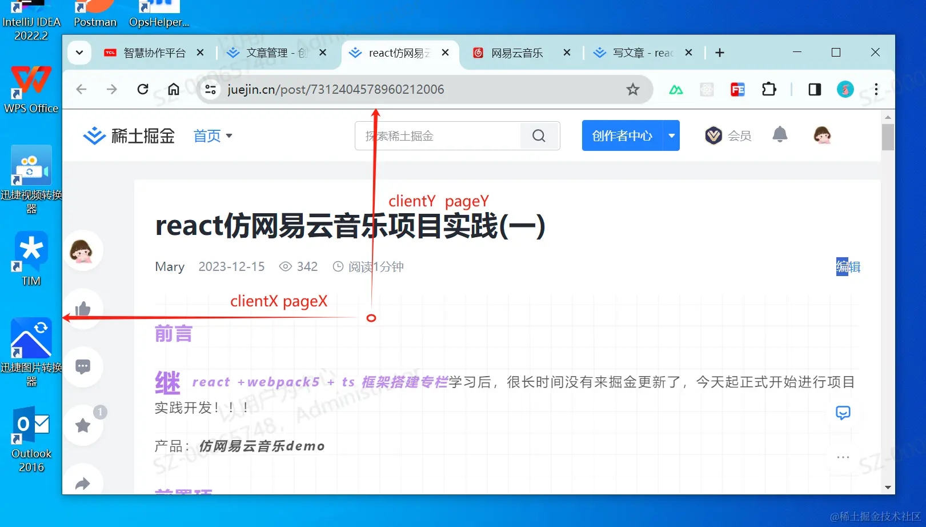926x527 pixels.
Task: Open the feedback chat bubble on the right
Action: (843, 413)
